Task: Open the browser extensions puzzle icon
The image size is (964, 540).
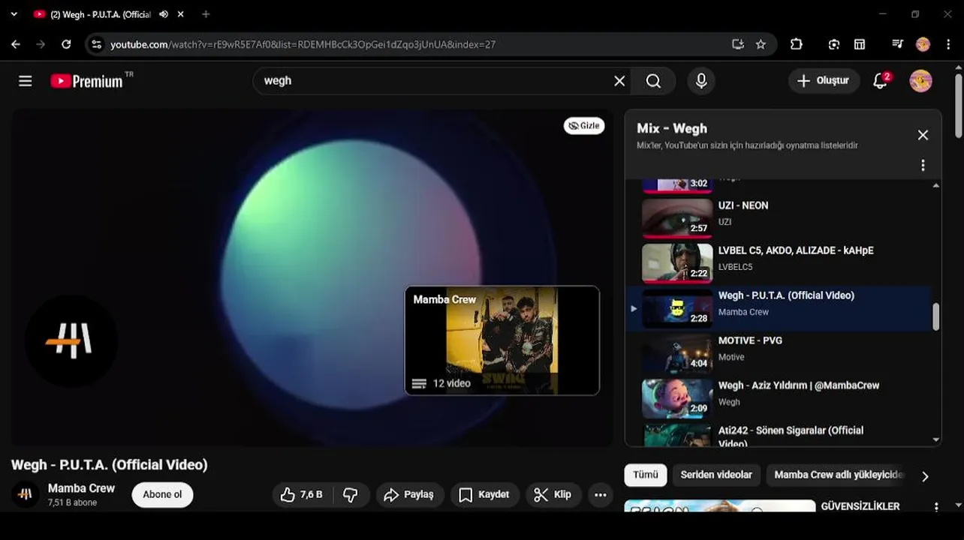Action: click(797, 44)
